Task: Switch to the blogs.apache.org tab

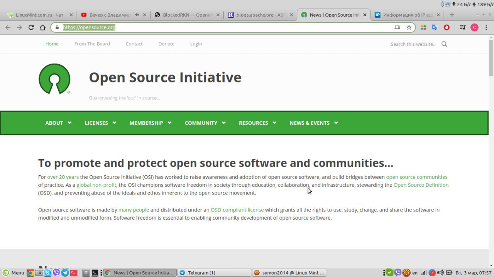Action: tap(261, 15)
